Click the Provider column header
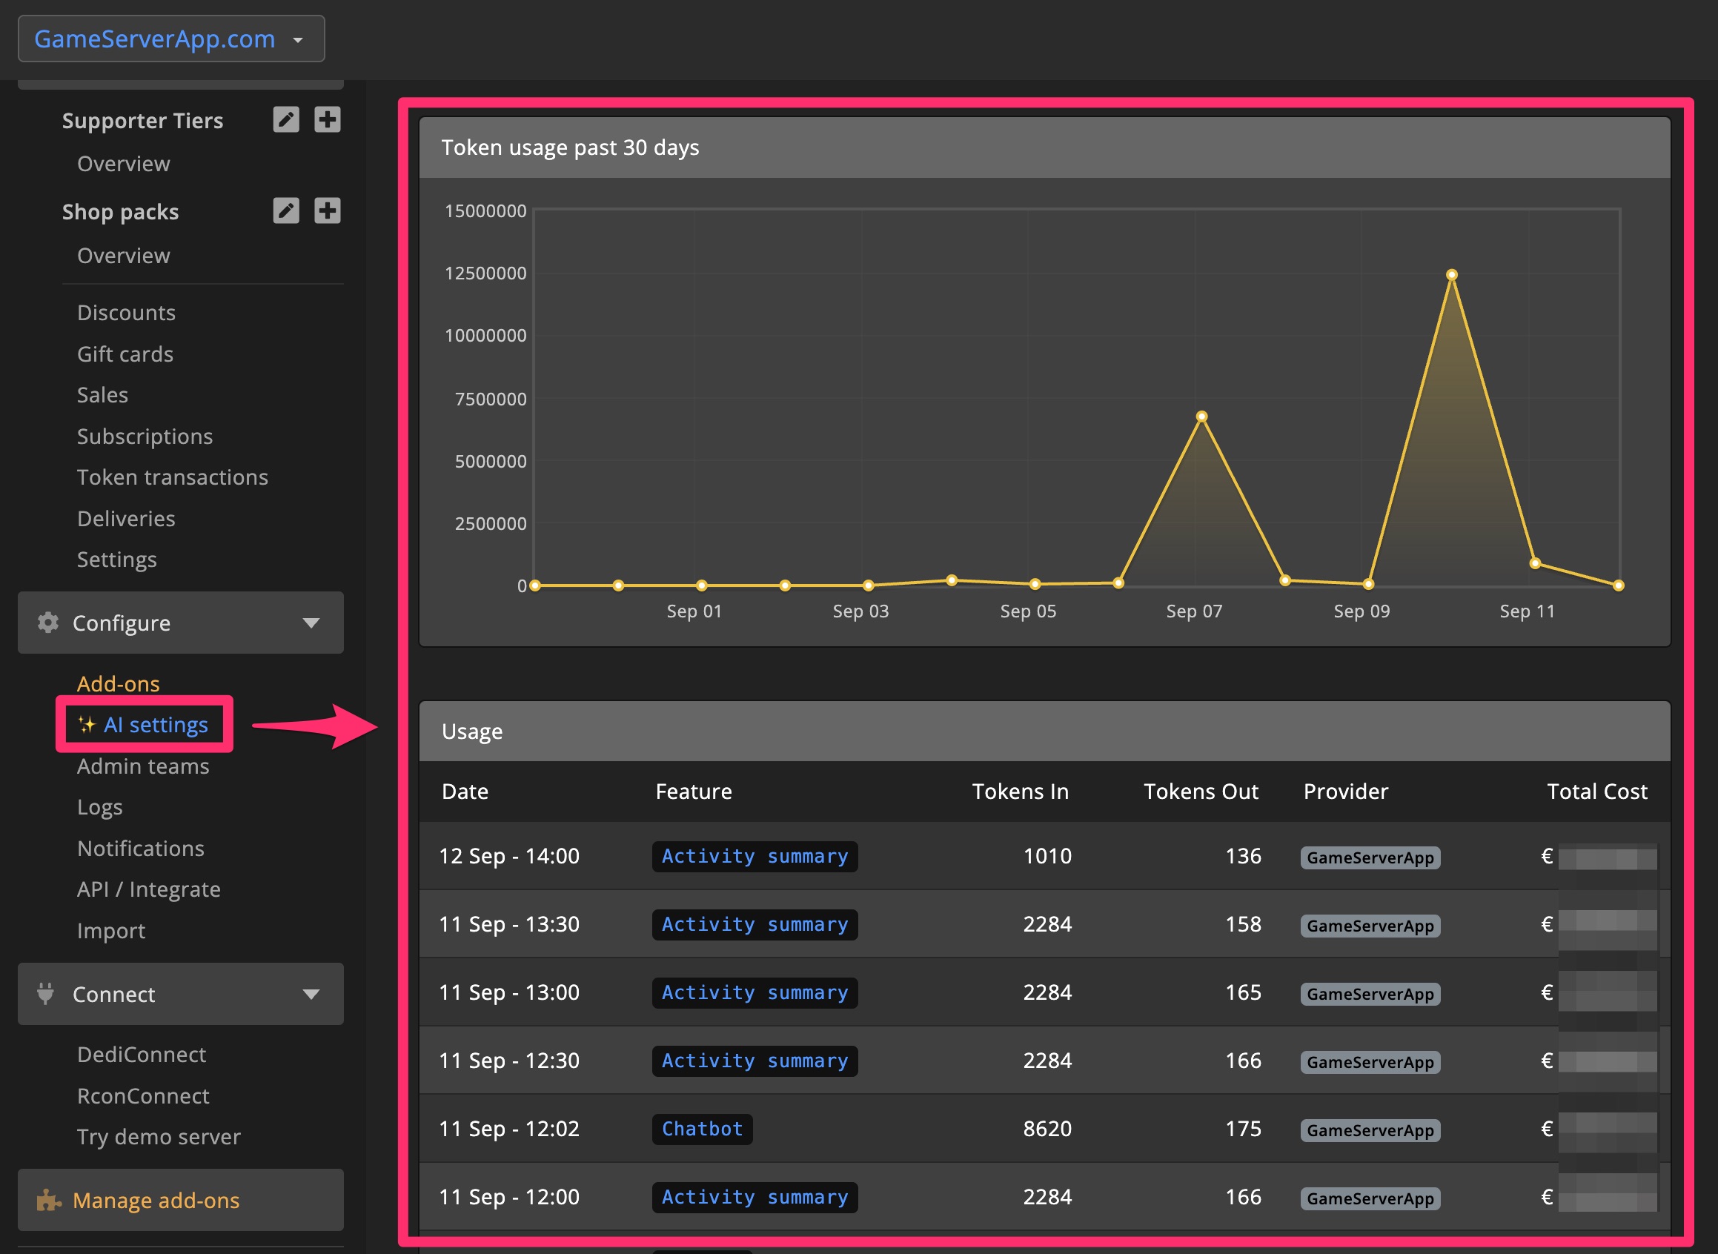 [1346, 792]
